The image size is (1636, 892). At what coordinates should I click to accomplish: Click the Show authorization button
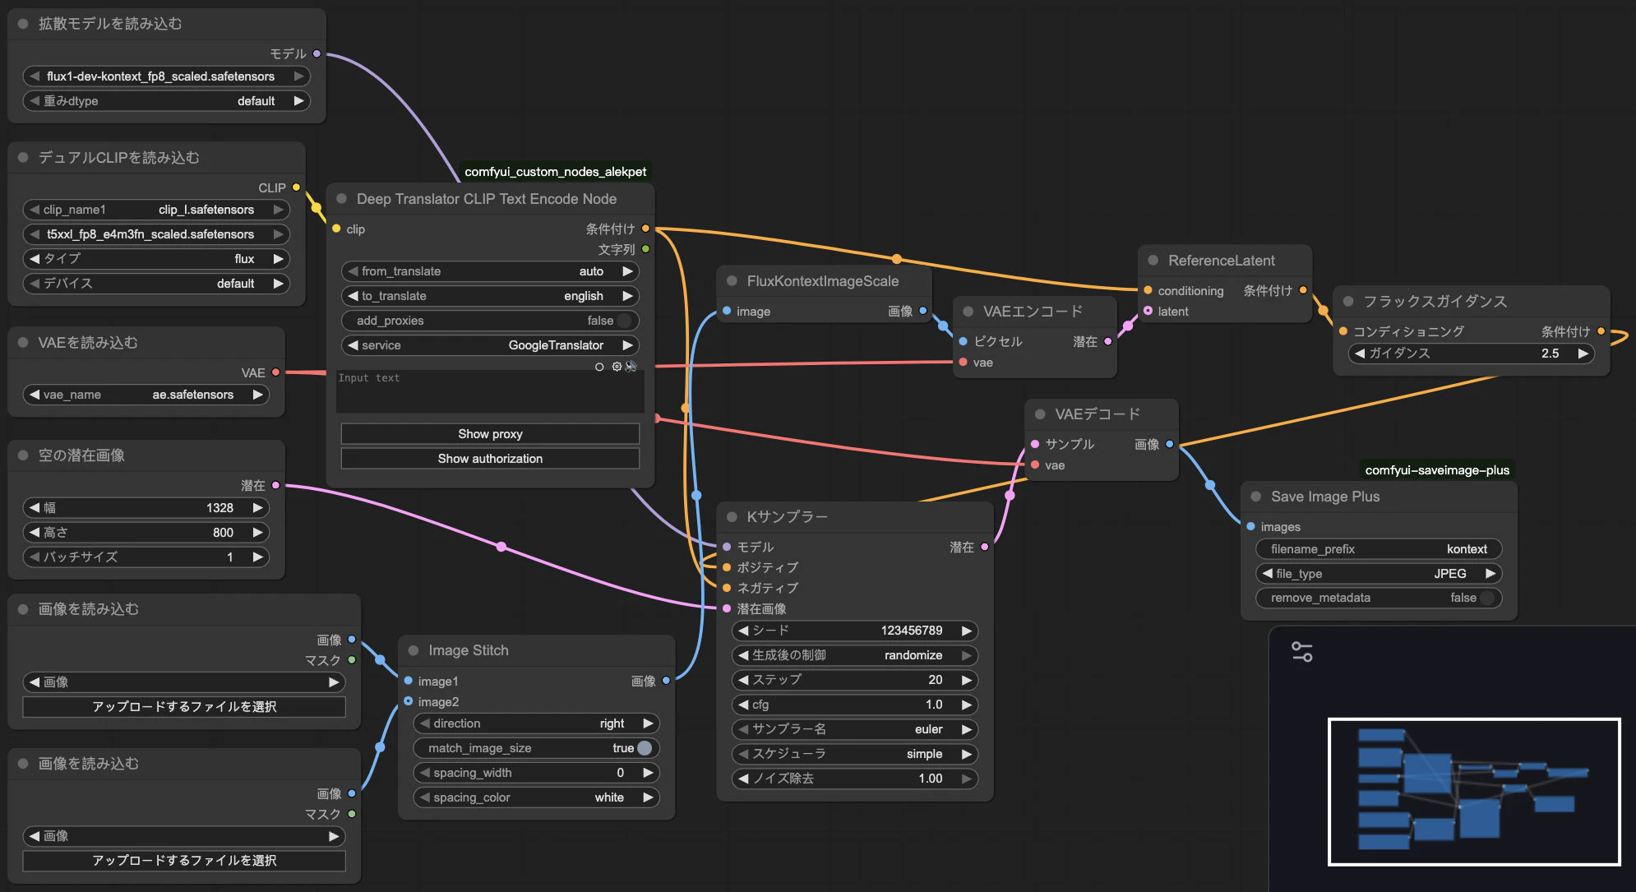[490, 459]
